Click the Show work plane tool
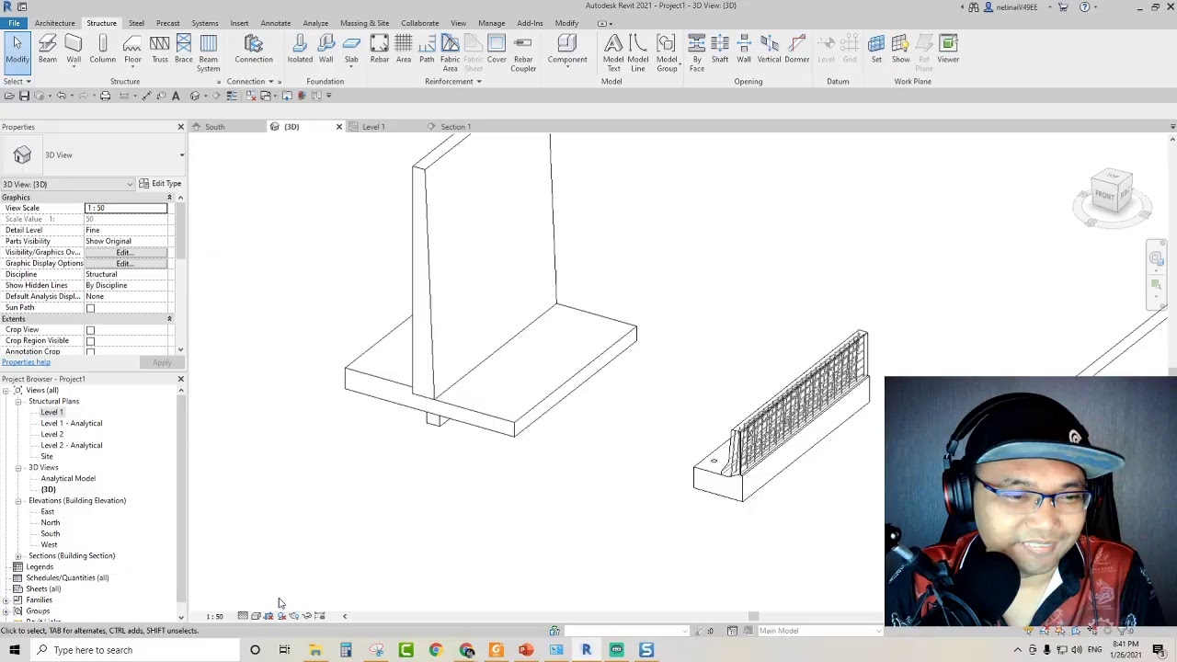The image size is (1177, 662). 901,50
